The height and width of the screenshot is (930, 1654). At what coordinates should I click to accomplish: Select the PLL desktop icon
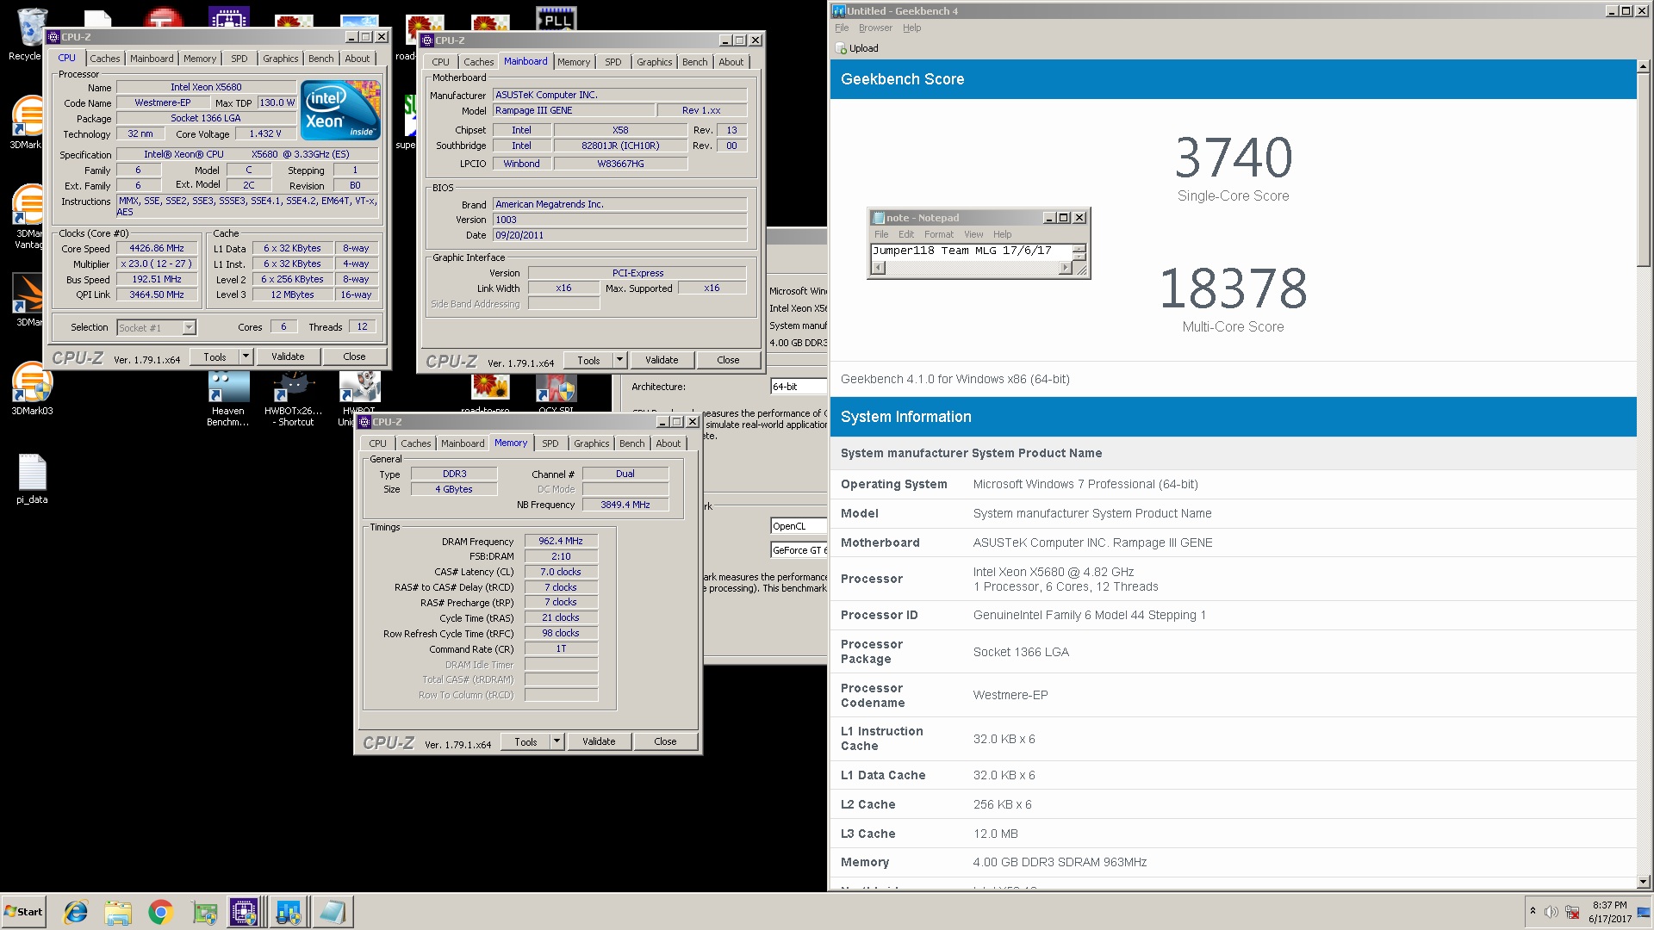pos(557,19)
